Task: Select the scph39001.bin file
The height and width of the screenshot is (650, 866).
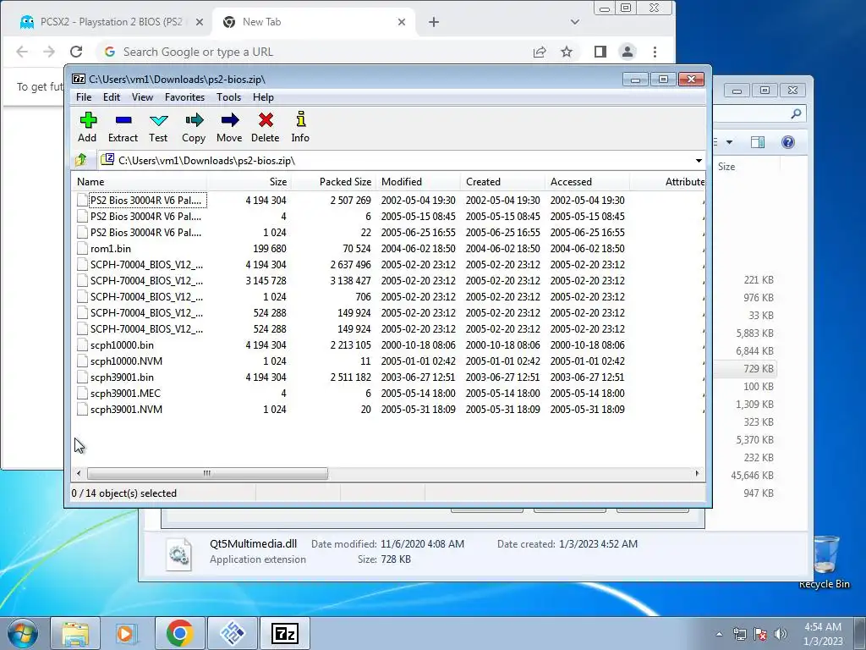Action: tap(122, 377)
